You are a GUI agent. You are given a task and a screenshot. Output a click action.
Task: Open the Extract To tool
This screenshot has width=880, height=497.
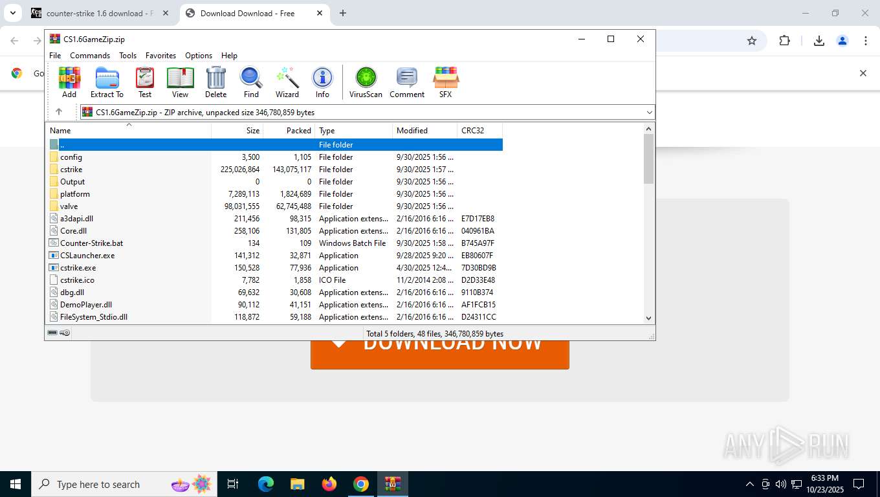(107, 82)
